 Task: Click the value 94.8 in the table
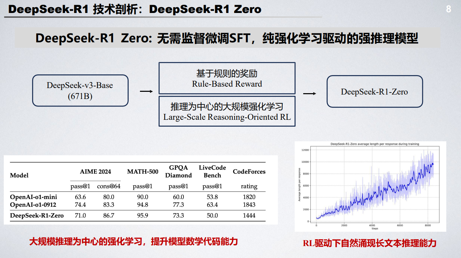coord(142,205)
